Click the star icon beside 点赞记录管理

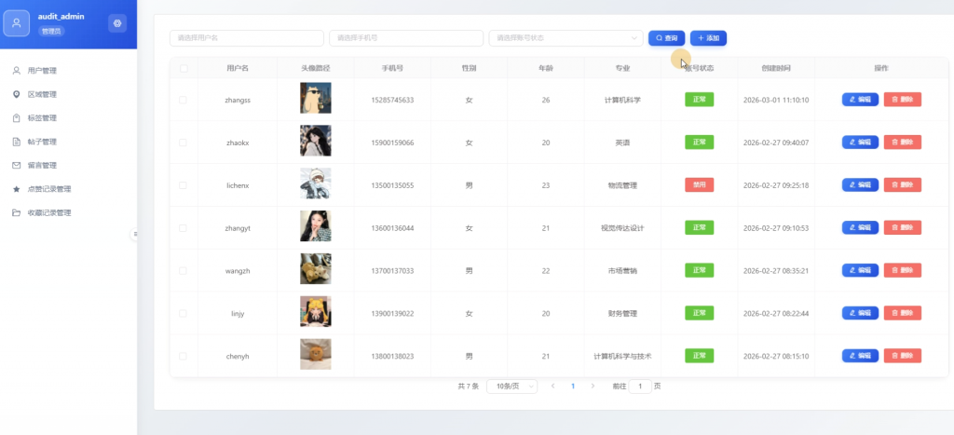click(x=17, y=189)
